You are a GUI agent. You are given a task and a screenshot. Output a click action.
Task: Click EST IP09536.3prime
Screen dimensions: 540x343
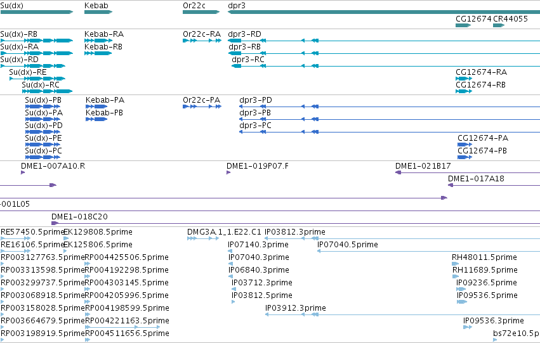[x=468, y=328]
